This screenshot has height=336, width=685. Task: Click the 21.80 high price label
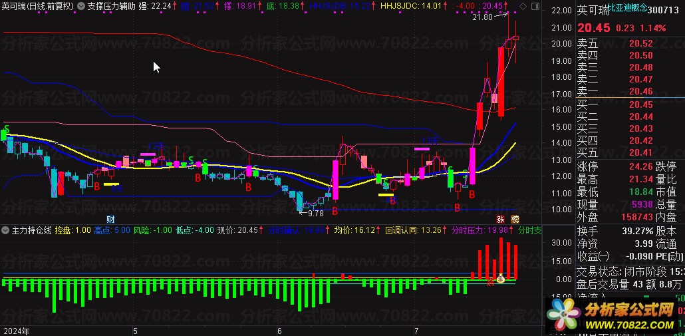point(483,17)
